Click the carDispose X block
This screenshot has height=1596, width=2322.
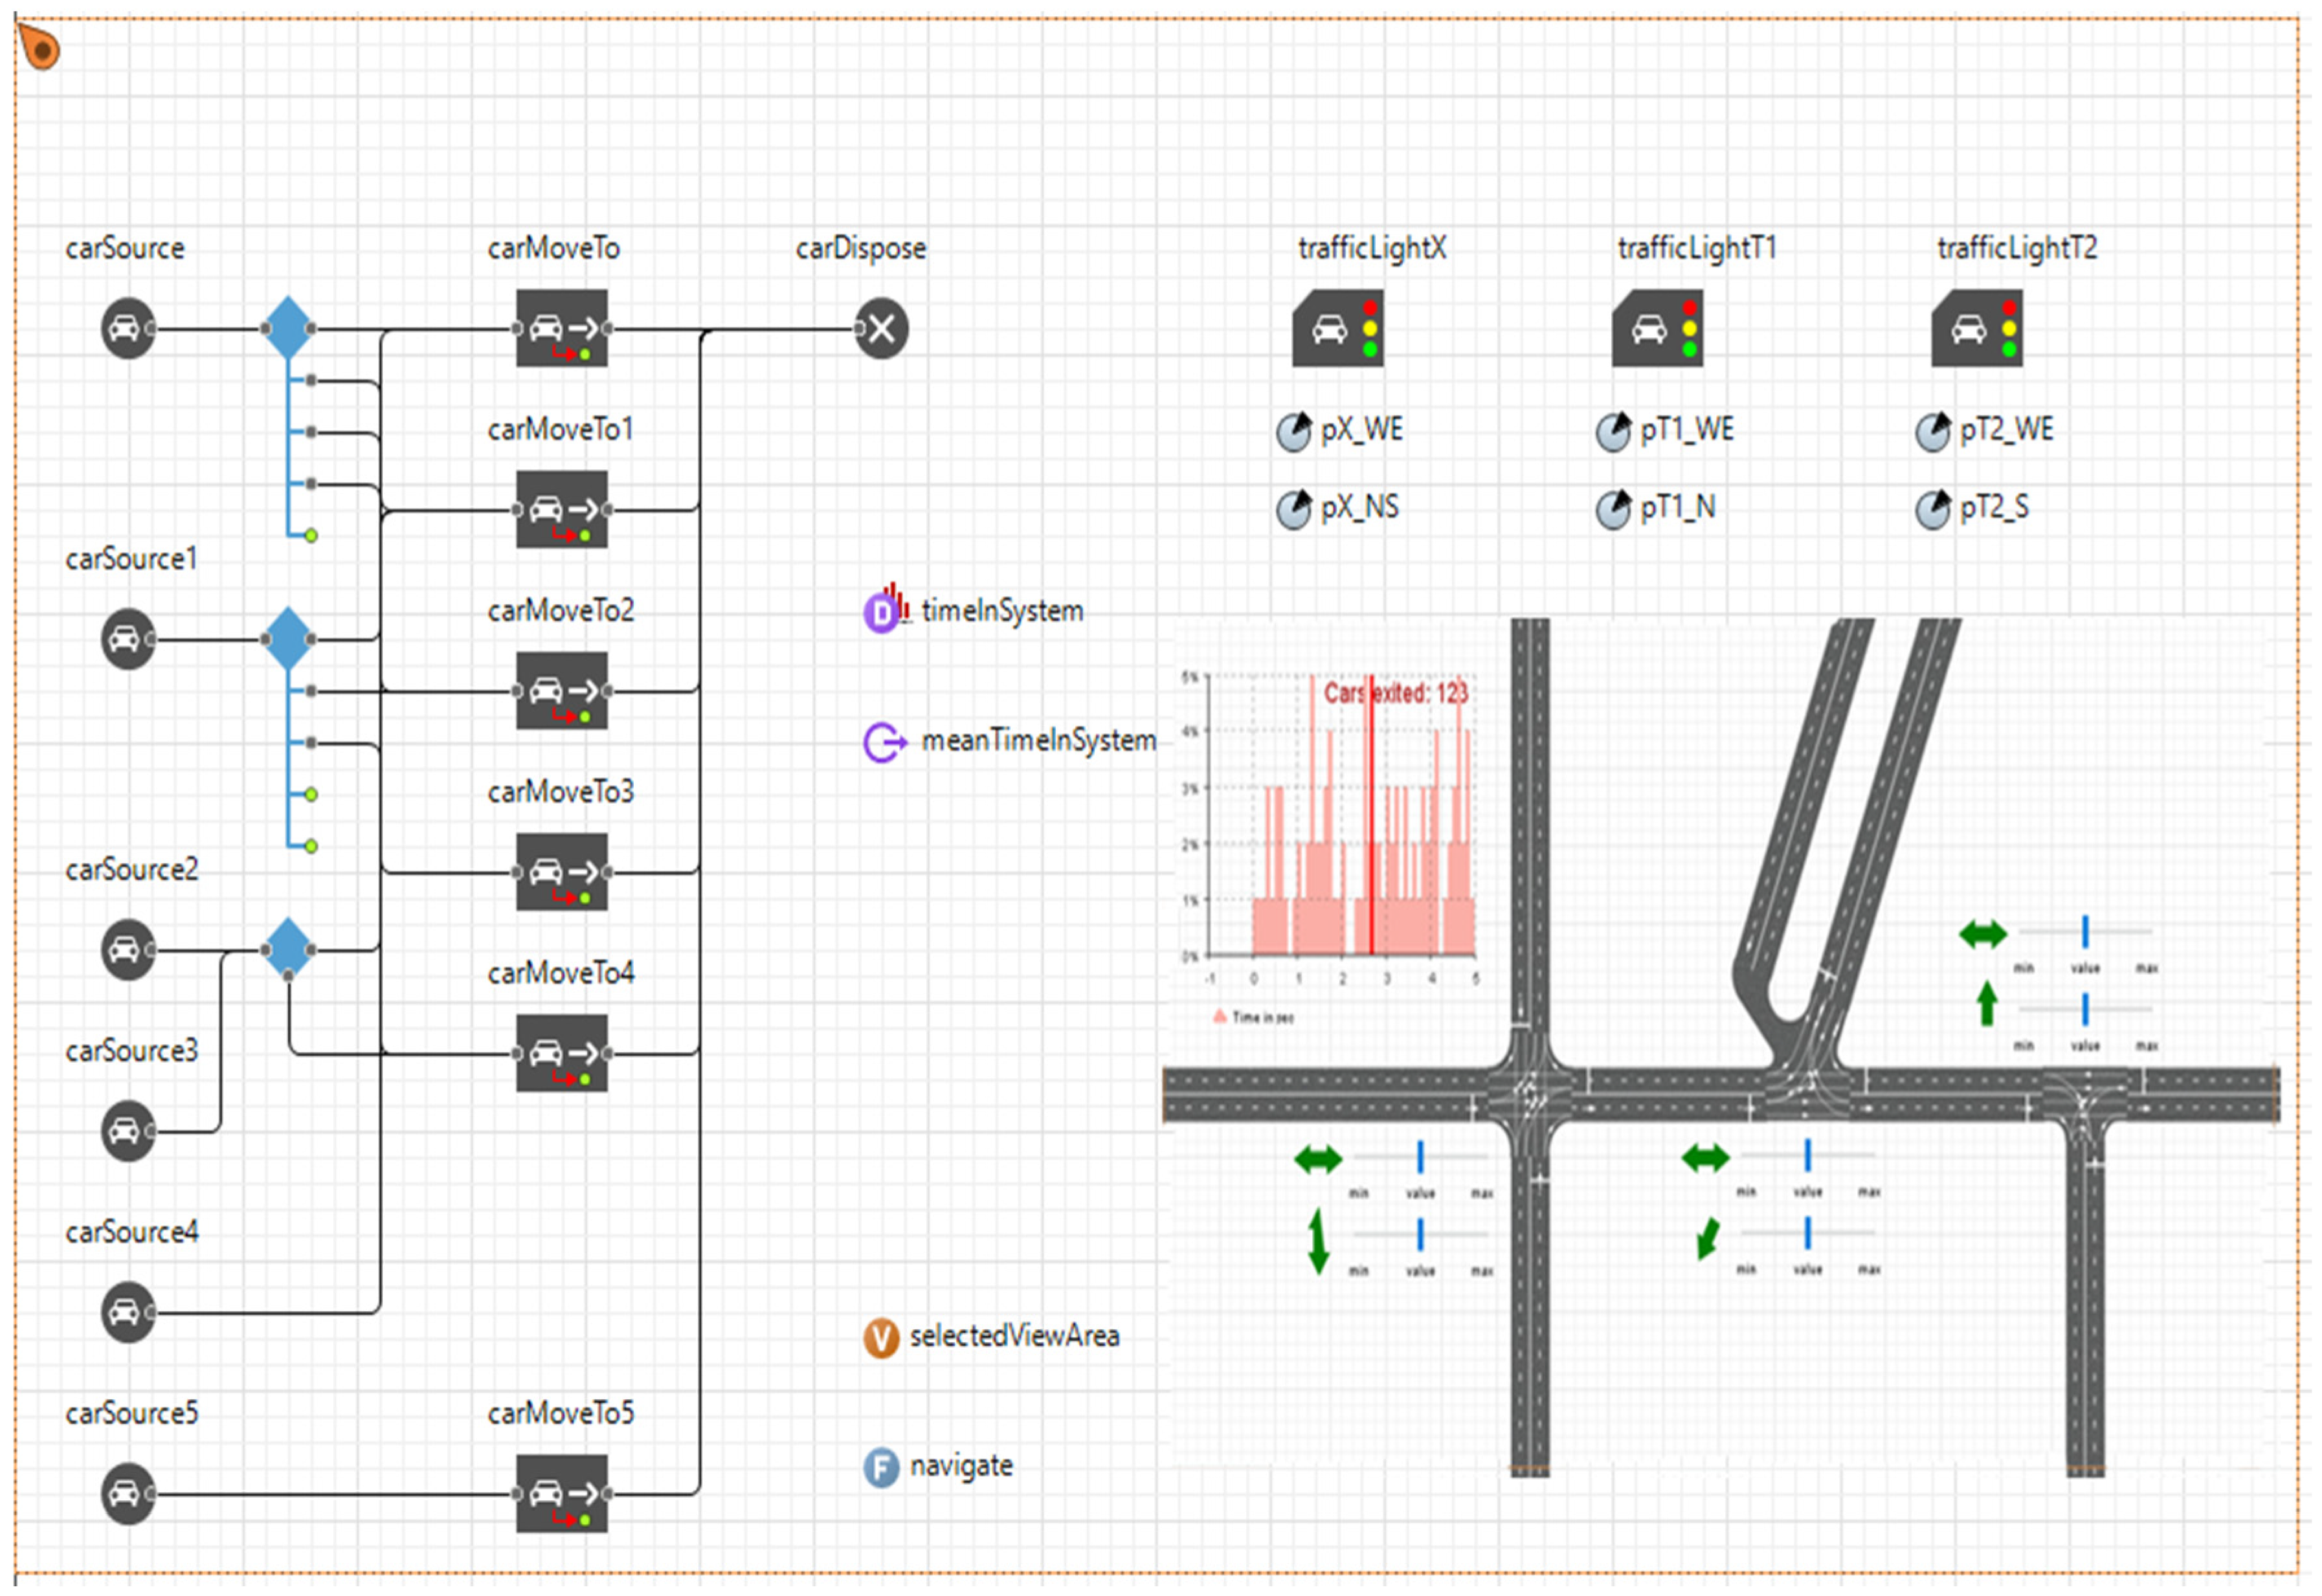tap(881, 328)
